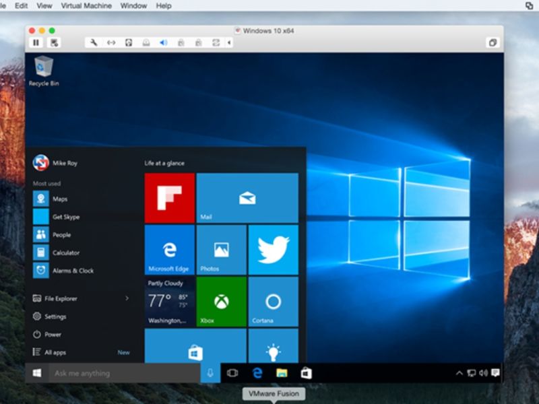The width and height of the screenshot is (539, 404).
Task: Open the Xbox tile
Action: tap(222, 302)
